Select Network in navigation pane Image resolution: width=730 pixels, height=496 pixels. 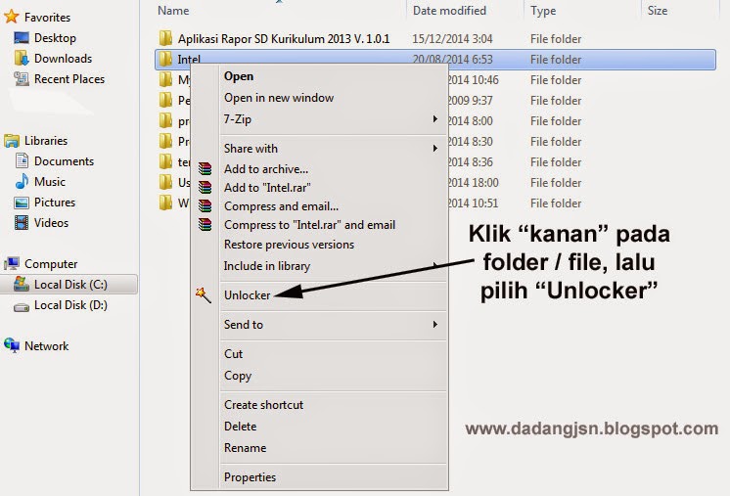pyautogui.click(x=46, y=345)
